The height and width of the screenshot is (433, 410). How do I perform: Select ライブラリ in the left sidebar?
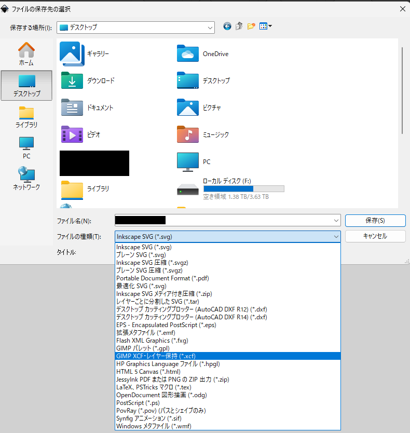[26, 117]
